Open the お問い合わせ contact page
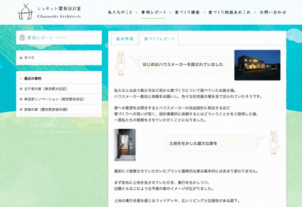 coord(273,12)
